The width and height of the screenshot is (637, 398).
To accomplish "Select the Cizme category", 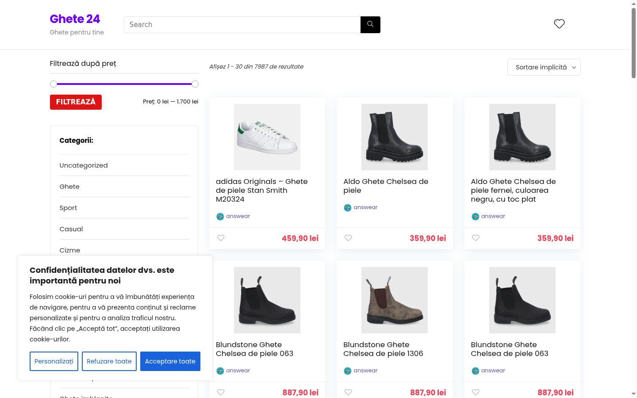I will 70,250.
